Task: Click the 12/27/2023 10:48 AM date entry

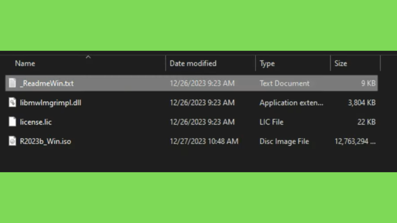Action: tap(204, 141)
